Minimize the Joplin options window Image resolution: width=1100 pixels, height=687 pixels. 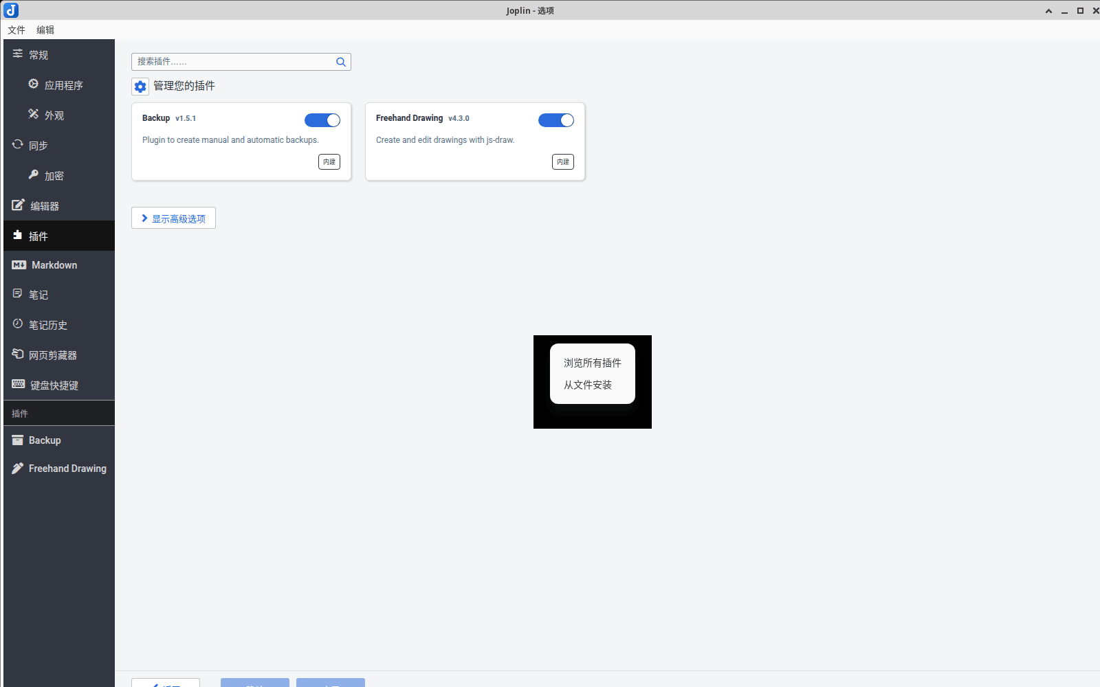coord(1064,11)
